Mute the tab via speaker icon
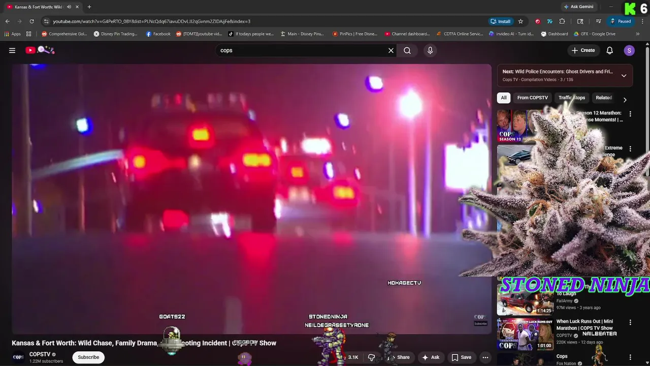The height and width of the screenshot is (366, 650). [69, 7]
